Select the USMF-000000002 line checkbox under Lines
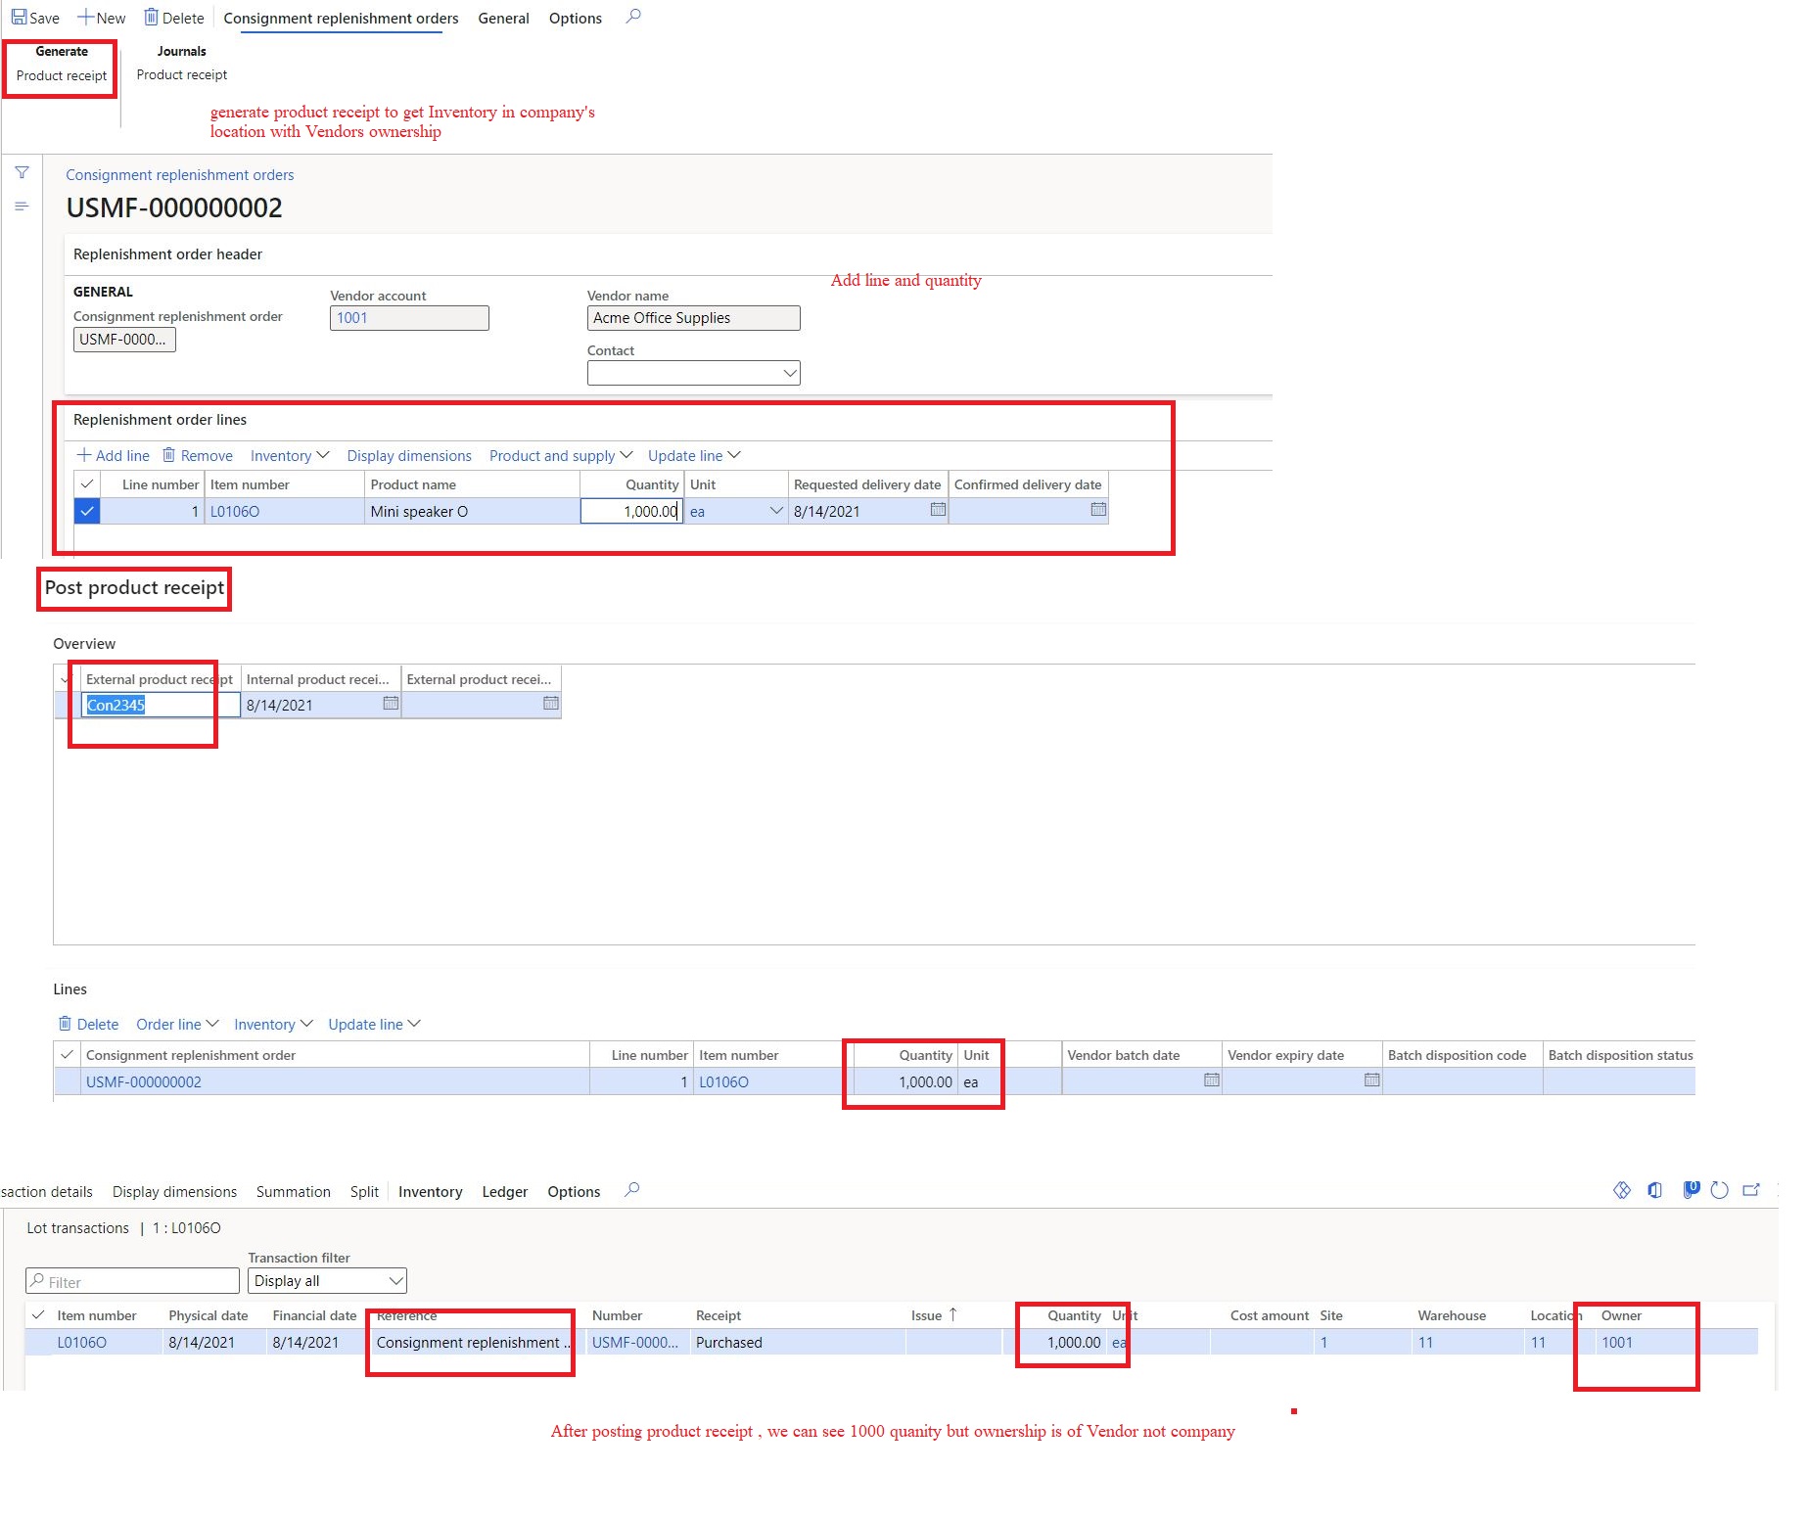The image size is (1809, 1516). tap(67, 1081)
